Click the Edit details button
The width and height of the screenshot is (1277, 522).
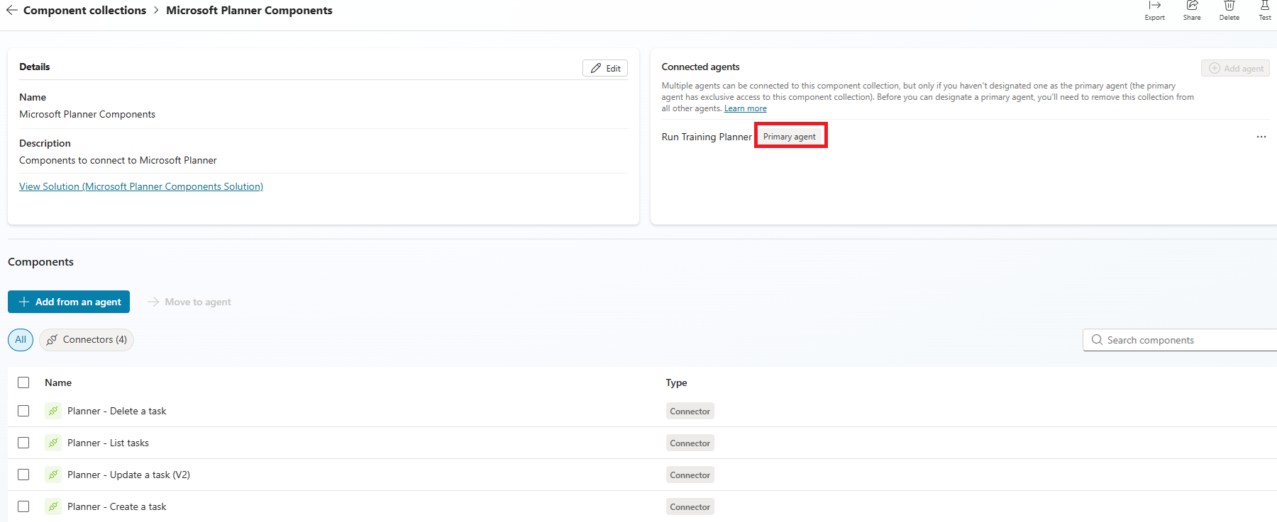pyautogui.click(x=605, y=68)
